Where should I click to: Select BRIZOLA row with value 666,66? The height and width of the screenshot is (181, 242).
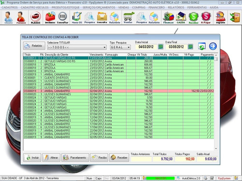(x=119, y=65)
